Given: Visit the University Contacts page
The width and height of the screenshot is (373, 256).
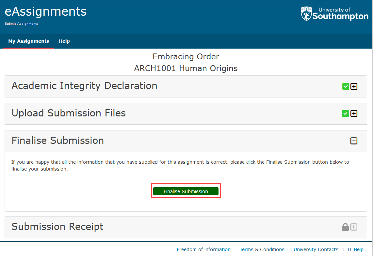Looking at the screenshot, I should pos(316,249).
